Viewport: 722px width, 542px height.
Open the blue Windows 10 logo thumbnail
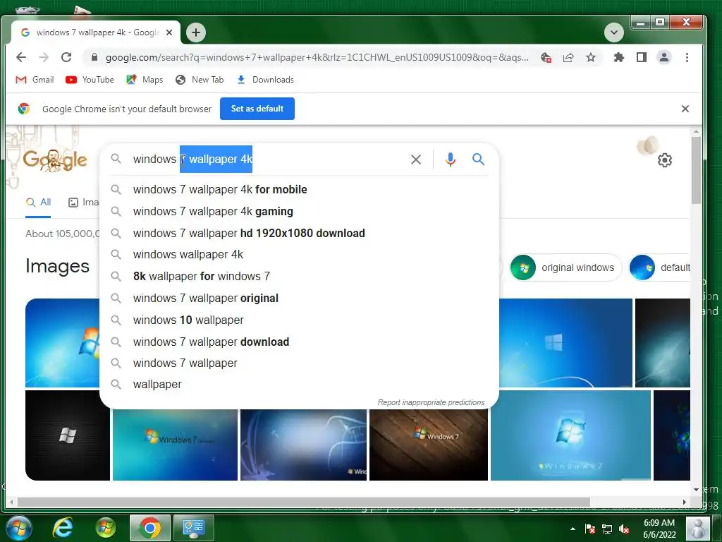(x=565, y=343)
